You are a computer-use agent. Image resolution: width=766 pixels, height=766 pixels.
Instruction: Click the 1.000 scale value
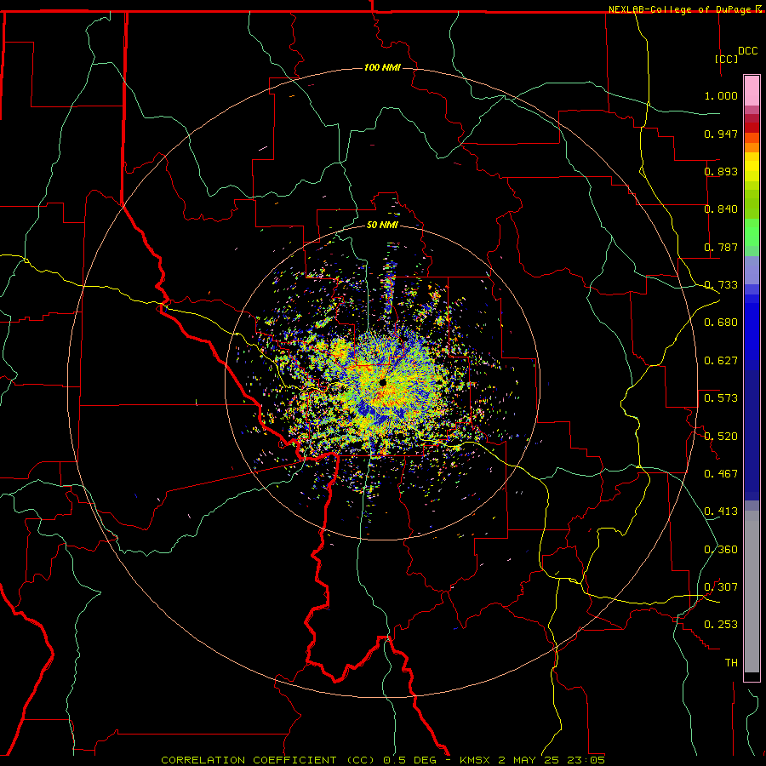click(x=721, y=95)
